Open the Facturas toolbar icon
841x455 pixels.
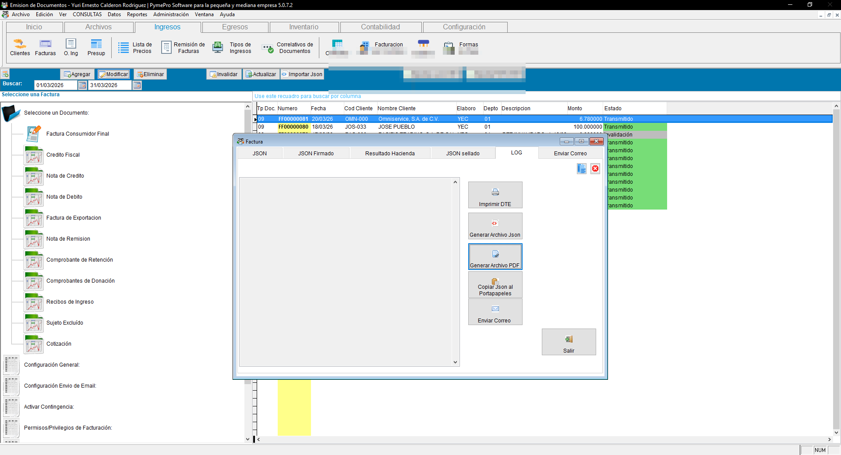pos(46,48)
